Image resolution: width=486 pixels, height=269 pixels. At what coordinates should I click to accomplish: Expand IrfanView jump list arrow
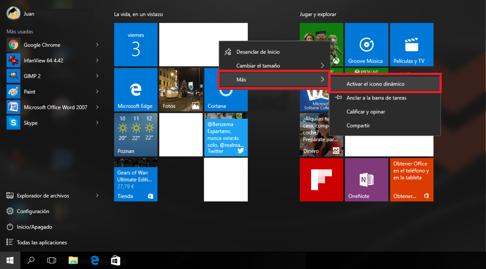(97, 60)
